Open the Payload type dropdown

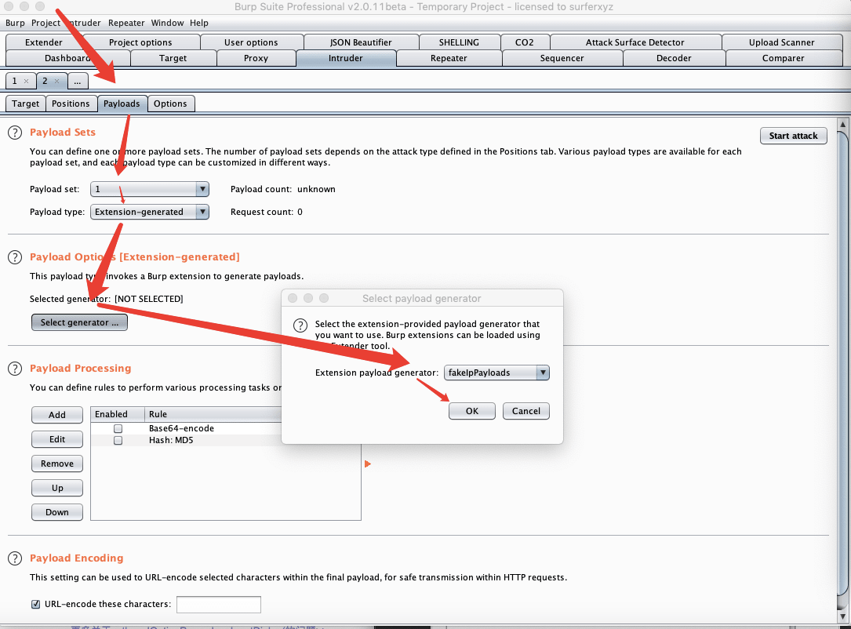click(149, 212)
